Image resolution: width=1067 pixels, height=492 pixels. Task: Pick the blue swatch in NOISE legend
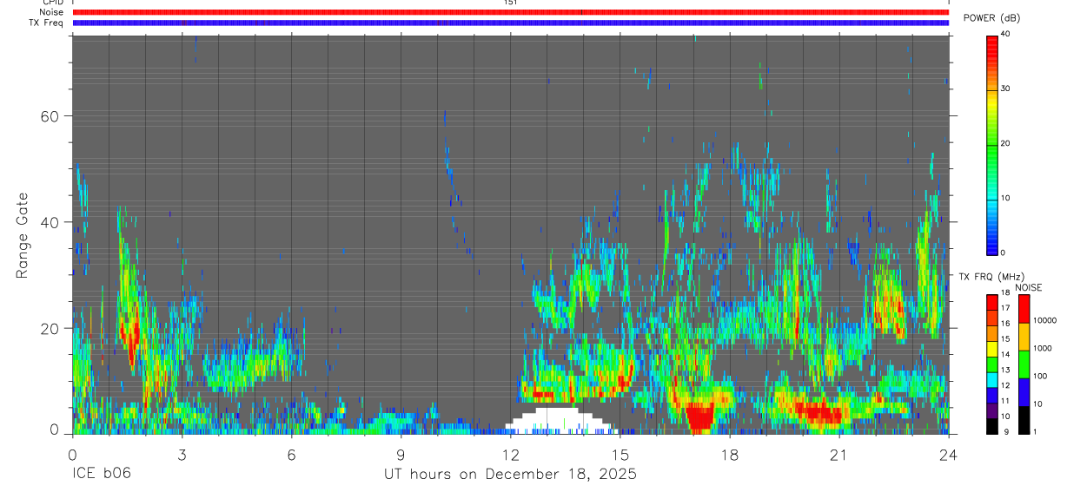[x=1024, y=392]
